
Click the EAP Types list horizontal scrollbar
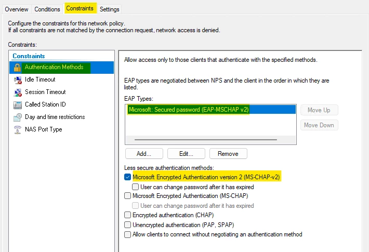click(x=206, y=140)
